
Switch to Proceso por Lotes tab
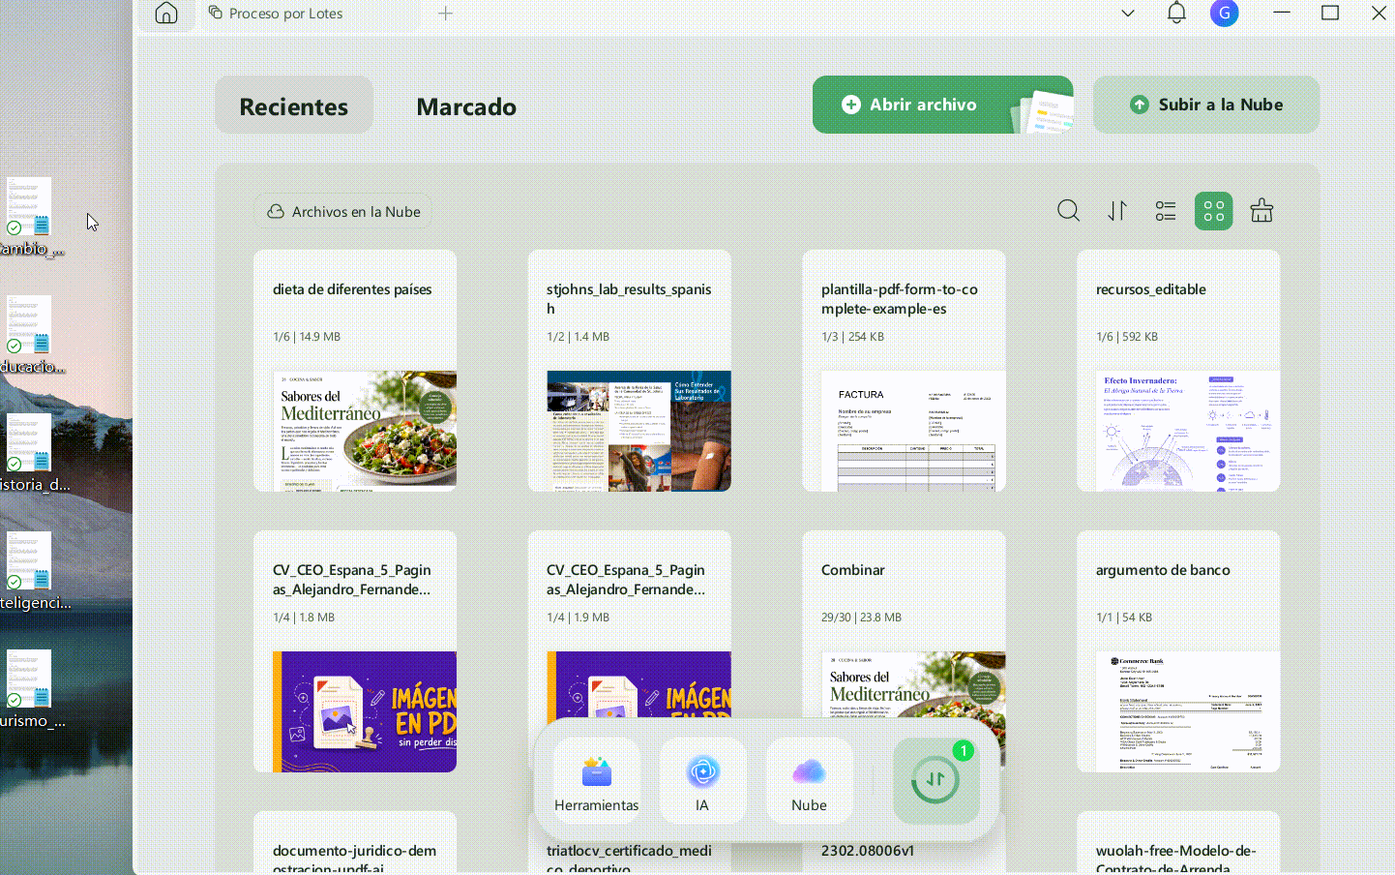(277, 14)
